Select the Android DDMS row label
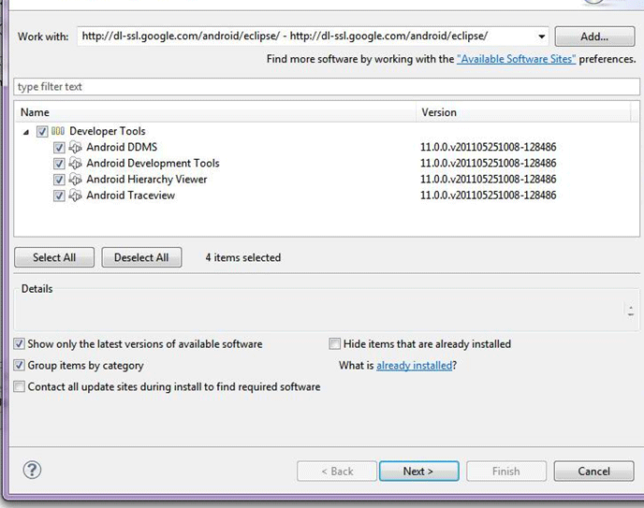The height and width of the screenshot is (508, 644). [122, 147]
